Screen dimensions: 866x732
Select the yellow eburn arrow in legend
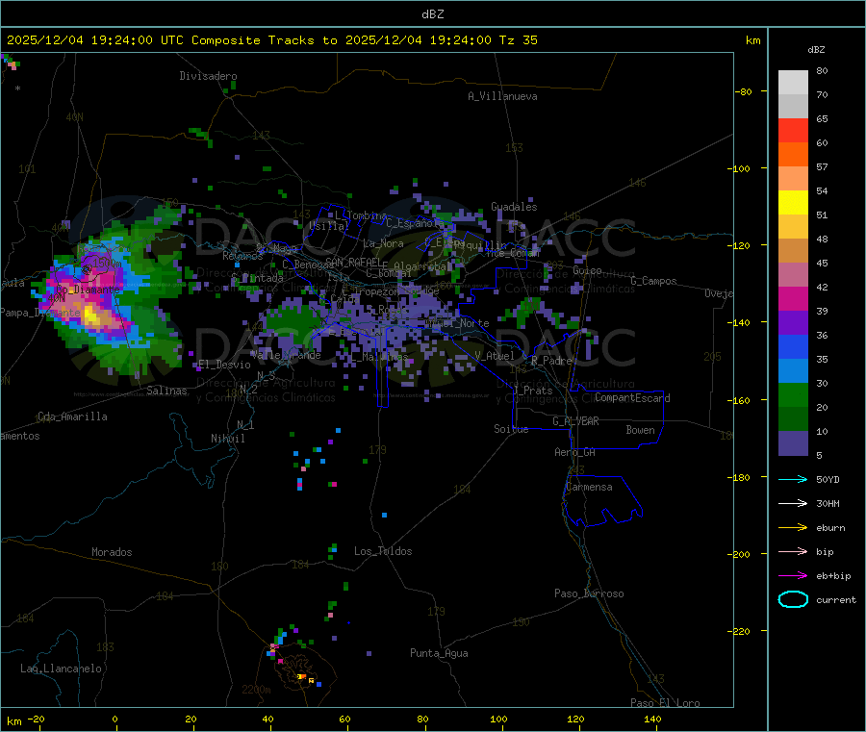[793, 528]
